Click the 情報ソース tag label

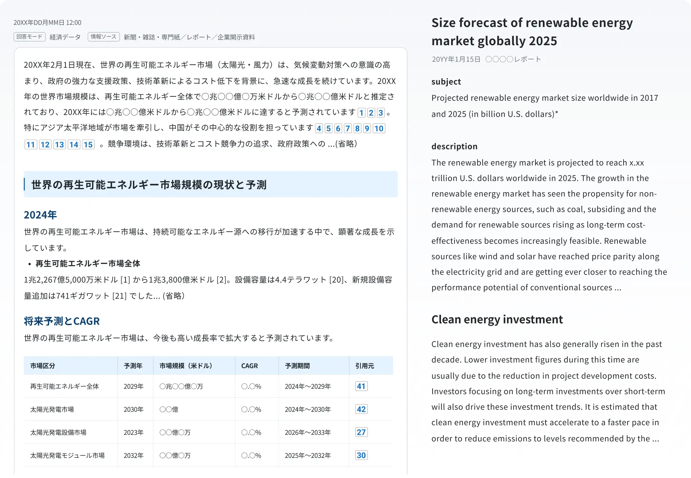click(104, 37)
